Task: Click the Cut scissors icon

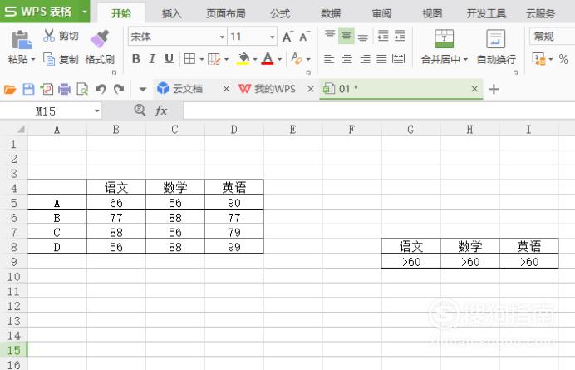Action: click(49, 35)
